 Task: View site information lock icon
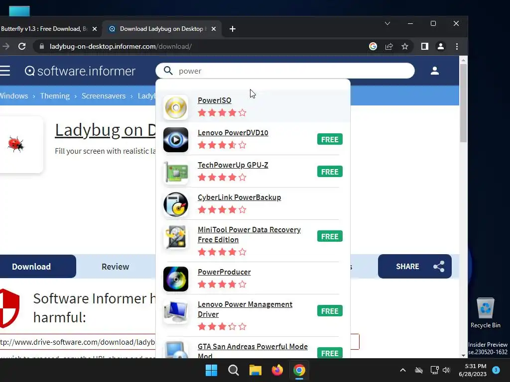(42, 46)
